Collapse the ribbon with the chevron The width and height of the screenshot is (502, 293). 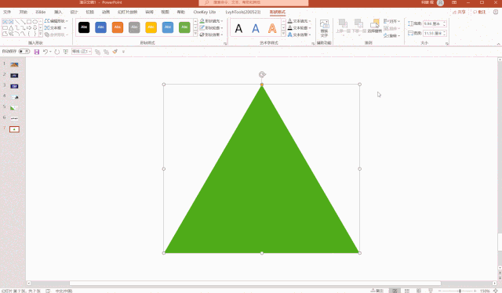click(499, 44)
